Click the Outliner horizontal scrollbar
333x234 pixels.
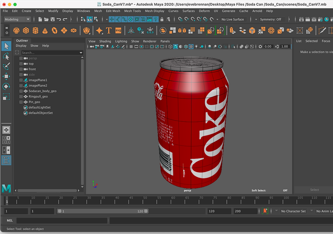[47, 190]
